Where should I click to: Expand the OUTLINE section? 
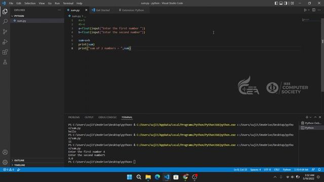coord(37,160)
